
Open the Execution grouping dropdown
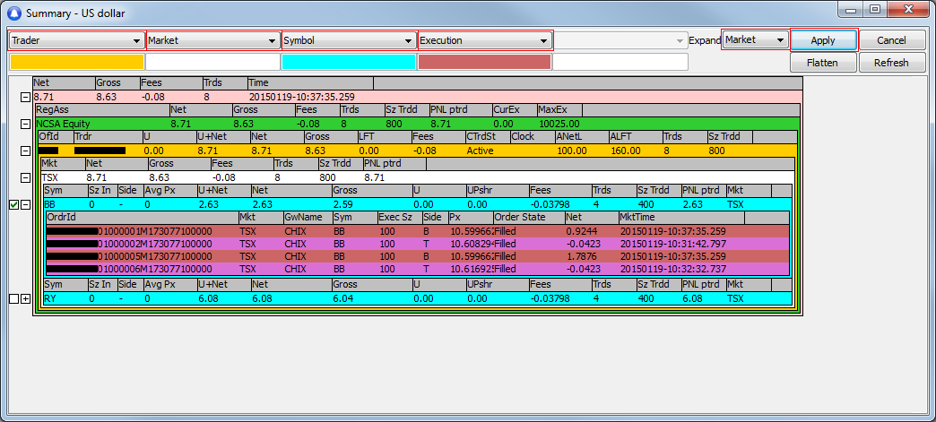(484, 40)
